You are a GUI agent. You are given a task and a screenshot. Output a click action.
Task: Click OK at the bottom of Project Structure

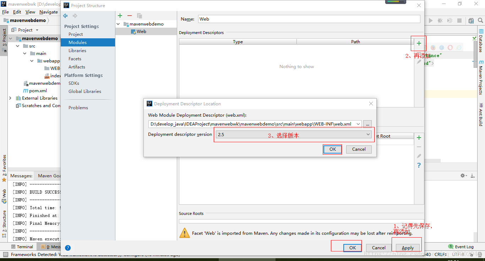point(353,248)
